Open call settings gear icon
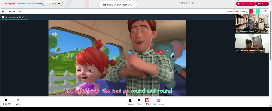The height and width of the screenshot is (111, 272). click(x=3, y=11)
